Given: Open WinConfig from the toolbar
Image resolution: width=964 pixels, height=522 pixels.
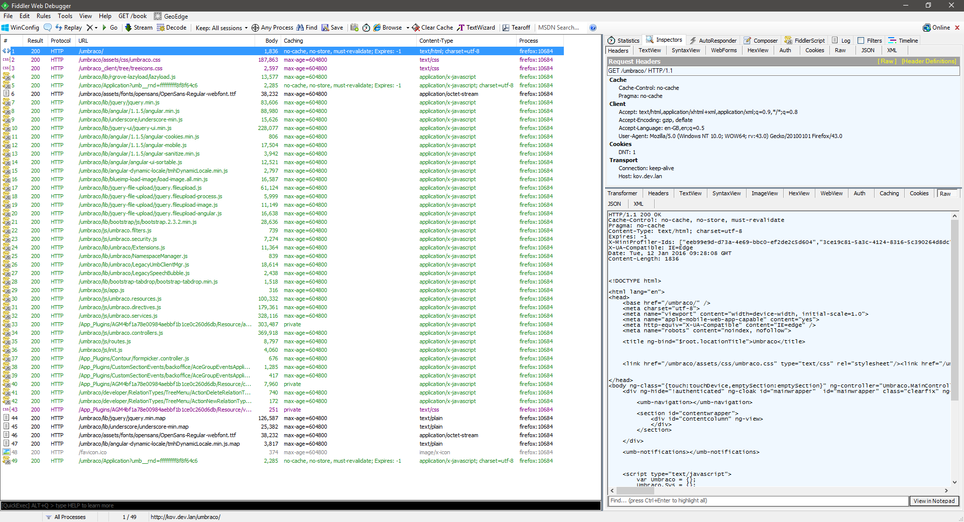Looking at the screenshot, I should 20,28.
